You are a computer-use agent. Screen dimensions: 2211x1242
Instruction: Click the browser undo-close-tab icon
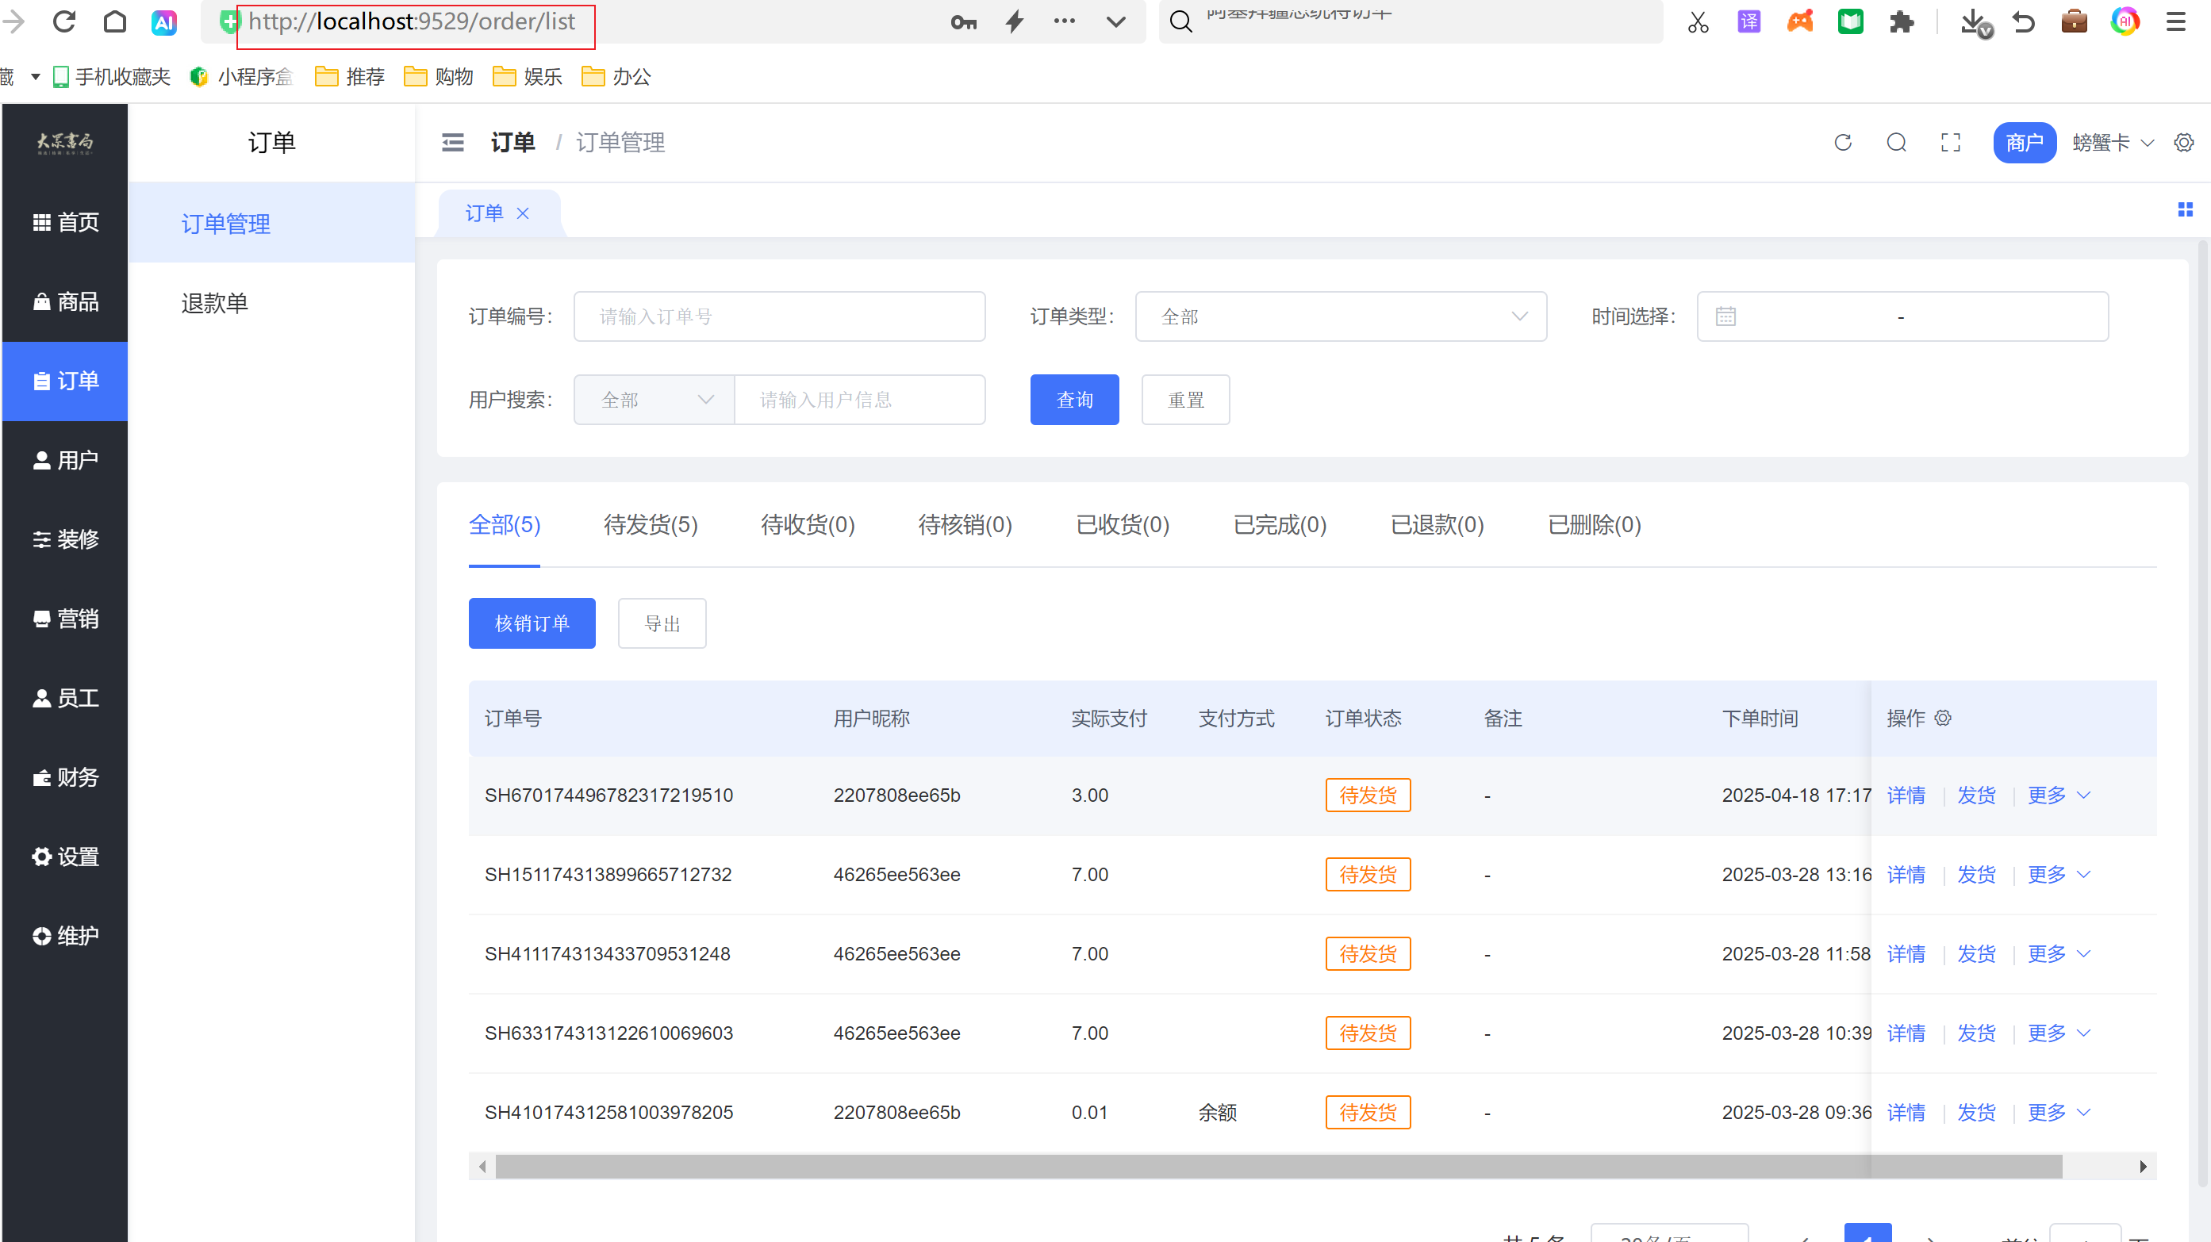pyautogui.click(x=2023, y=21)
